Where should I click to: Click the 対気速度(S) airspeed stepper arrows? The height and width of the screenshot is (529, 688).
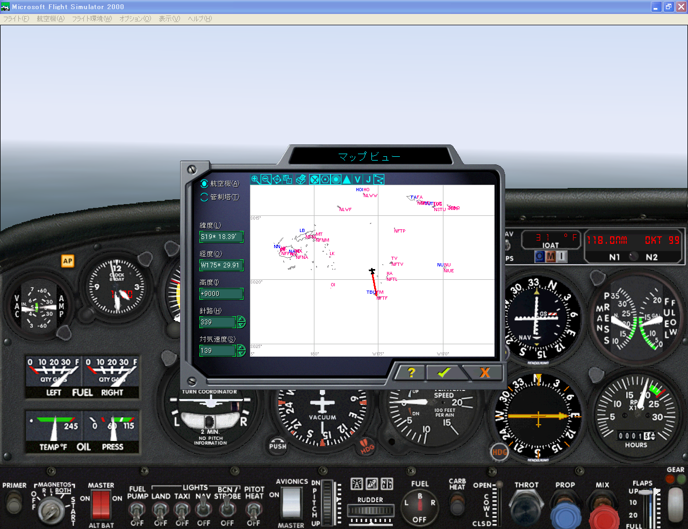[241, 351]
